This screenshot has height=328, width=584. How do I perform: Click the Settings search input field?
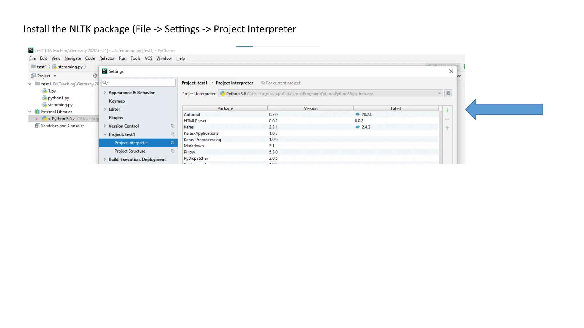click(138, 83)
